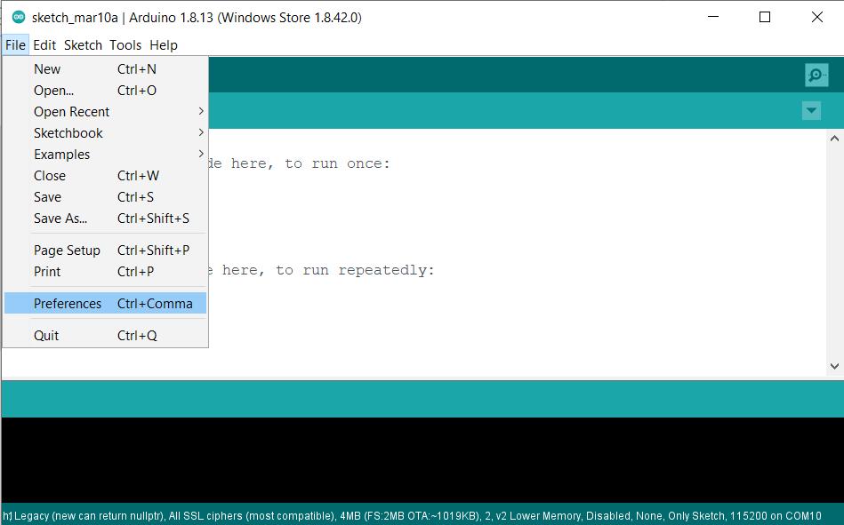Open the Help menu
The image size is (844, 525).
(x=164, y=45)
